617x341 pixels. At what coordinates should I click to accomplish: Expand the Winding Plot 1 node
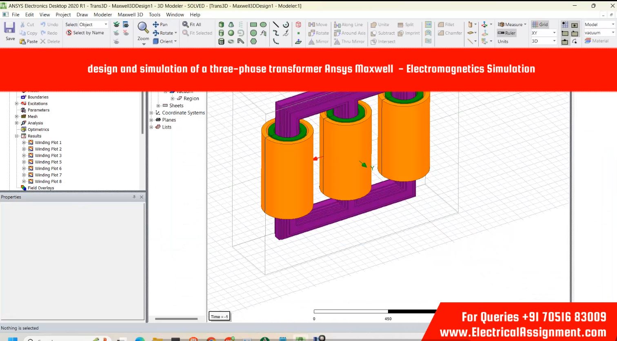24,143
